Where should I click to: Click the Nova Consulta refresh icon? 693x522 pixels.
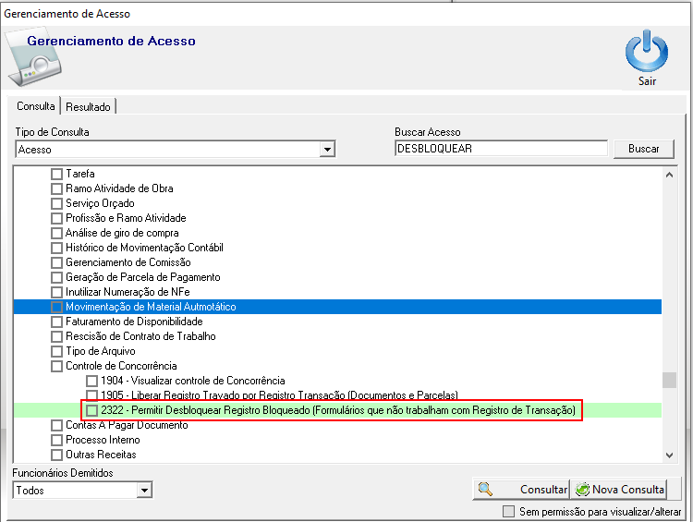(582, 490)
